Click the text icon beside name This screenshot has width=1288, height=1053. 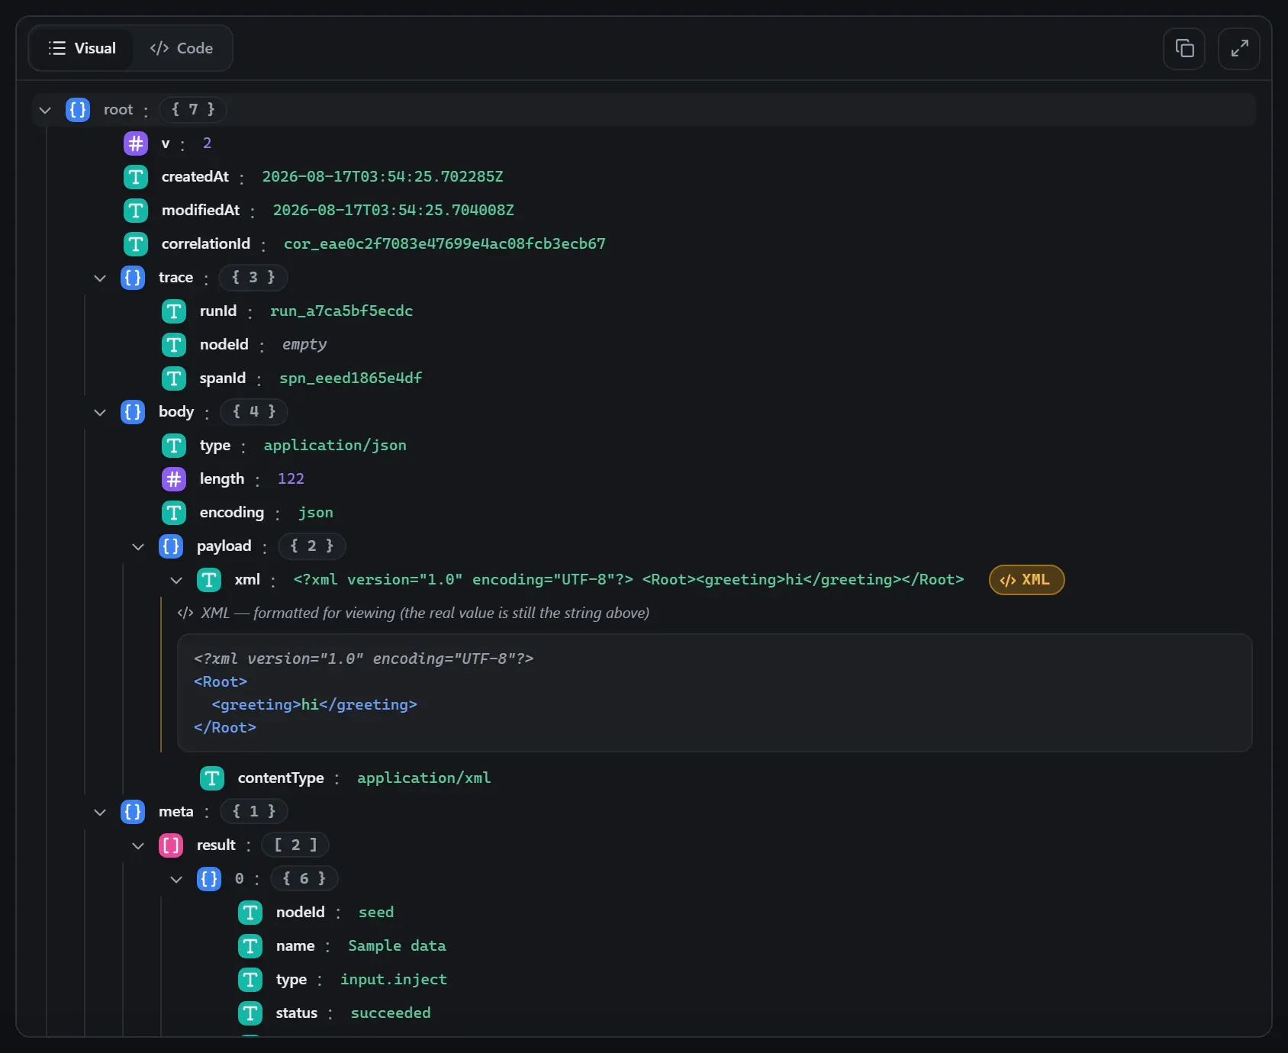(250, 946)
